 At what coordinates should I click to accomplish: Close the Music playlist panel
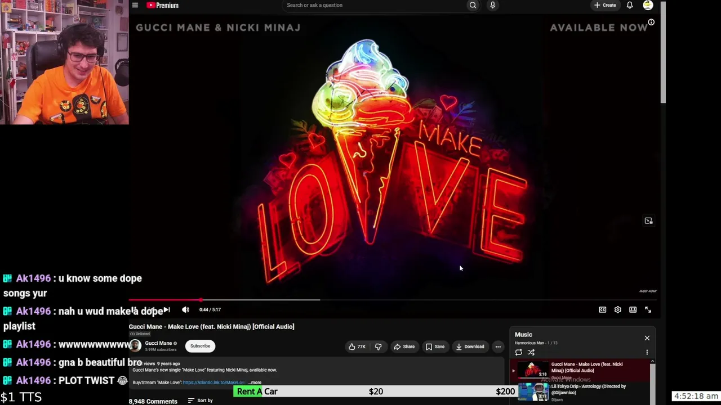coord(647,338)
